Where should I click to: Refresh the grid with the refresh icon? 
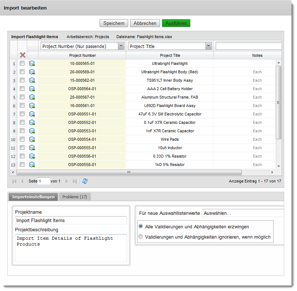(x=85, y=181)
